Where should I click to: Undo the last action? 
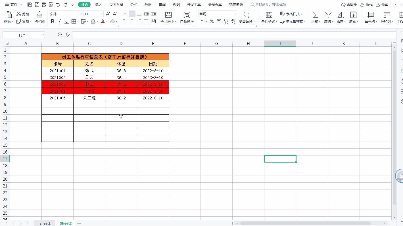click(58, 5)
